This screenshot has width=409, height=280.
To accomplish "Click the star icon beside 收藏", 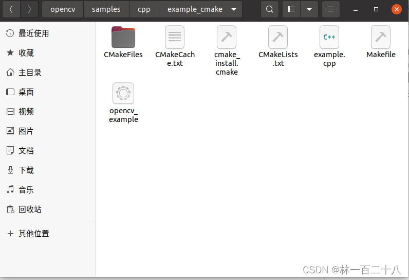I will tap(10, 53).
